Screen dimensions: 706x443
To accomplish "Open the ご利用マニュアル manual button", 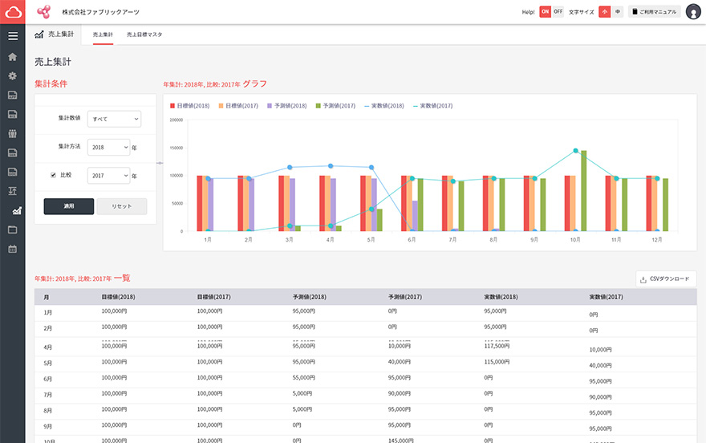I will (x=654, y=12).
